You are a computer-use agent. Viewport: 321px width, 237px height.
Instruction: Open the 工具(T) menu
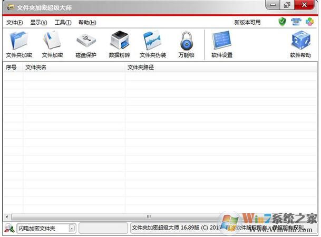coord(63,22)
